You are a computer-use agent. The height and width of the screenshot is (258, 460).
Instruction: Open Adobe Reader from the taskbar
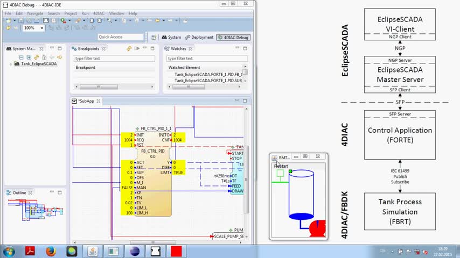(x=30, y=251)
